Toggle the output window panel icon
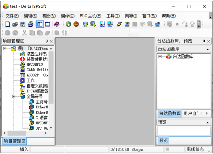 point(48,24)
